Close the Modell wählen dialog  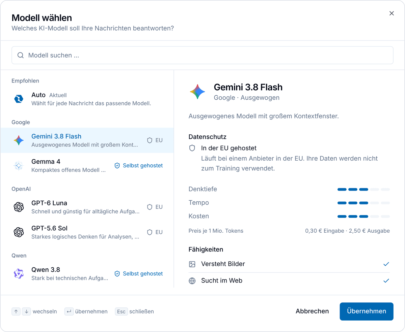point(391,13)
